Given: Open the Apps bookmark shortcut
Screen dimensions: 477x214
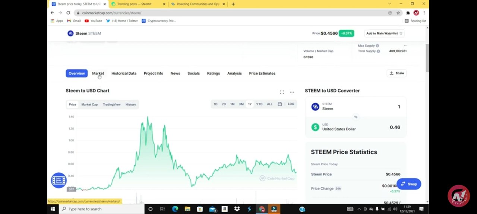Looking at the screenshot, I should [x=57, y=21].
